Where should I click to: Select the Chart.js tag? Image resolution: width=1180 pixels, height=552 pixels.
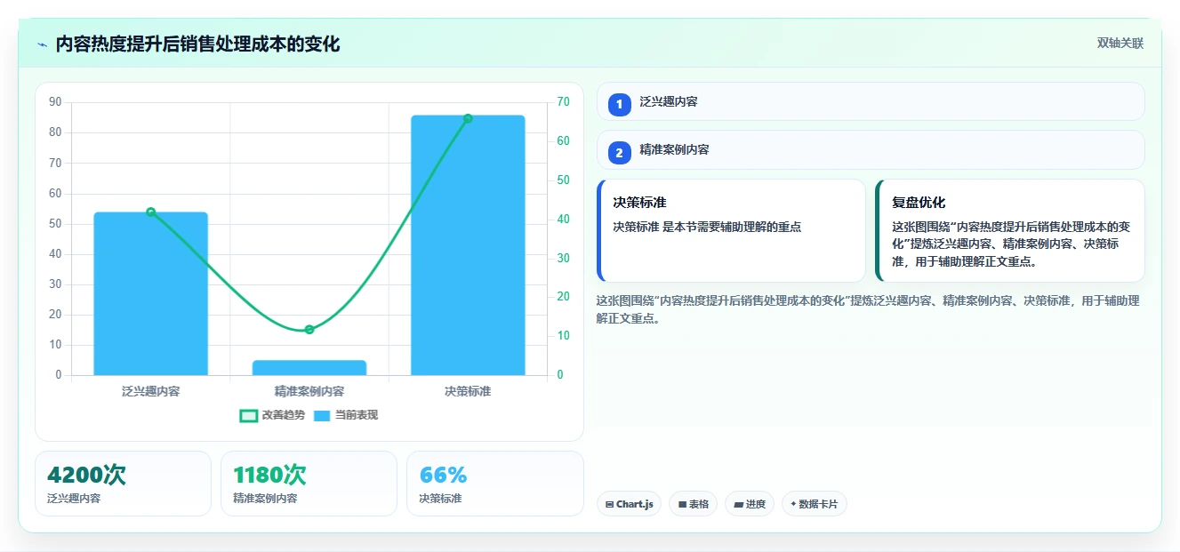pyautogui.click(x=629, y=504)
